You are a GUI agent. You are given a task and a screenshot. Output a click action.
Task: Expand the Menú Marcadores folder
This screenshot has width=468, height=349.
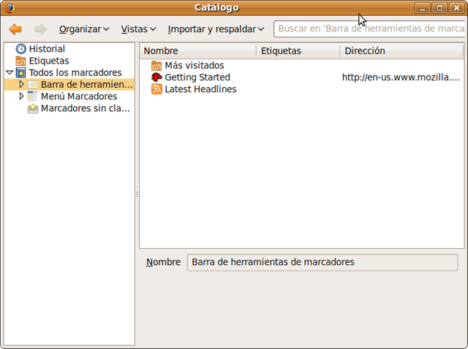[21, 97]
